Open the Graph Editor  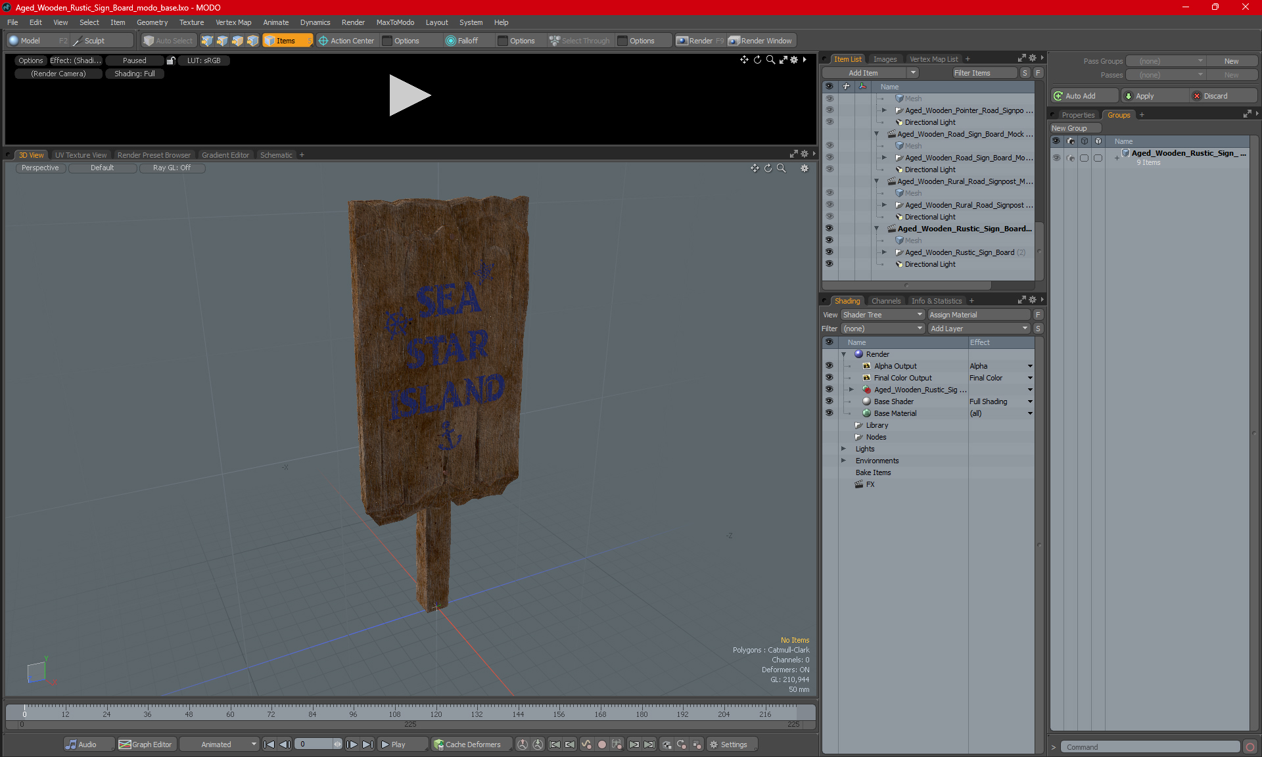(x=145, y=745)
